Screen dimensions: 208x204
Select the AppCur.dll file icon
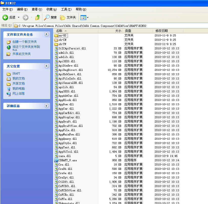pyautogui.click(x=56, y=109)
